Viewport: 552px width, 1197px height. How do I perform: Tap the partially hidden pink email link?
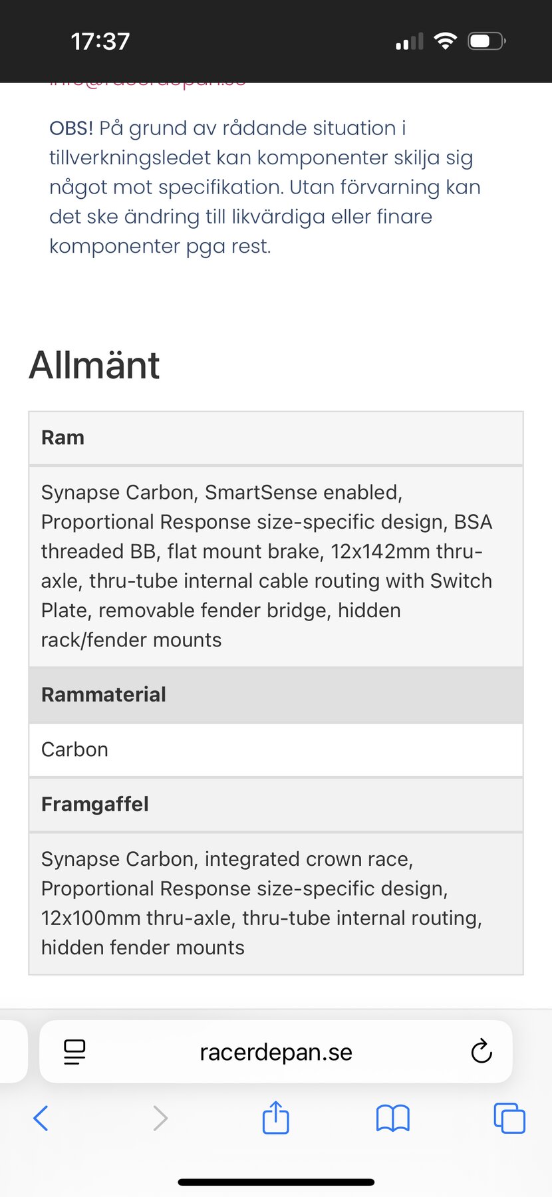[148, 85]
